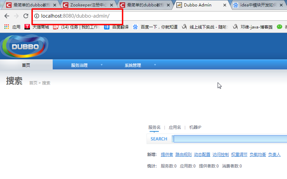Reload the page with the refresh icon
The image size is (287, 179).
pyautogui.click(x=26, y=16)
